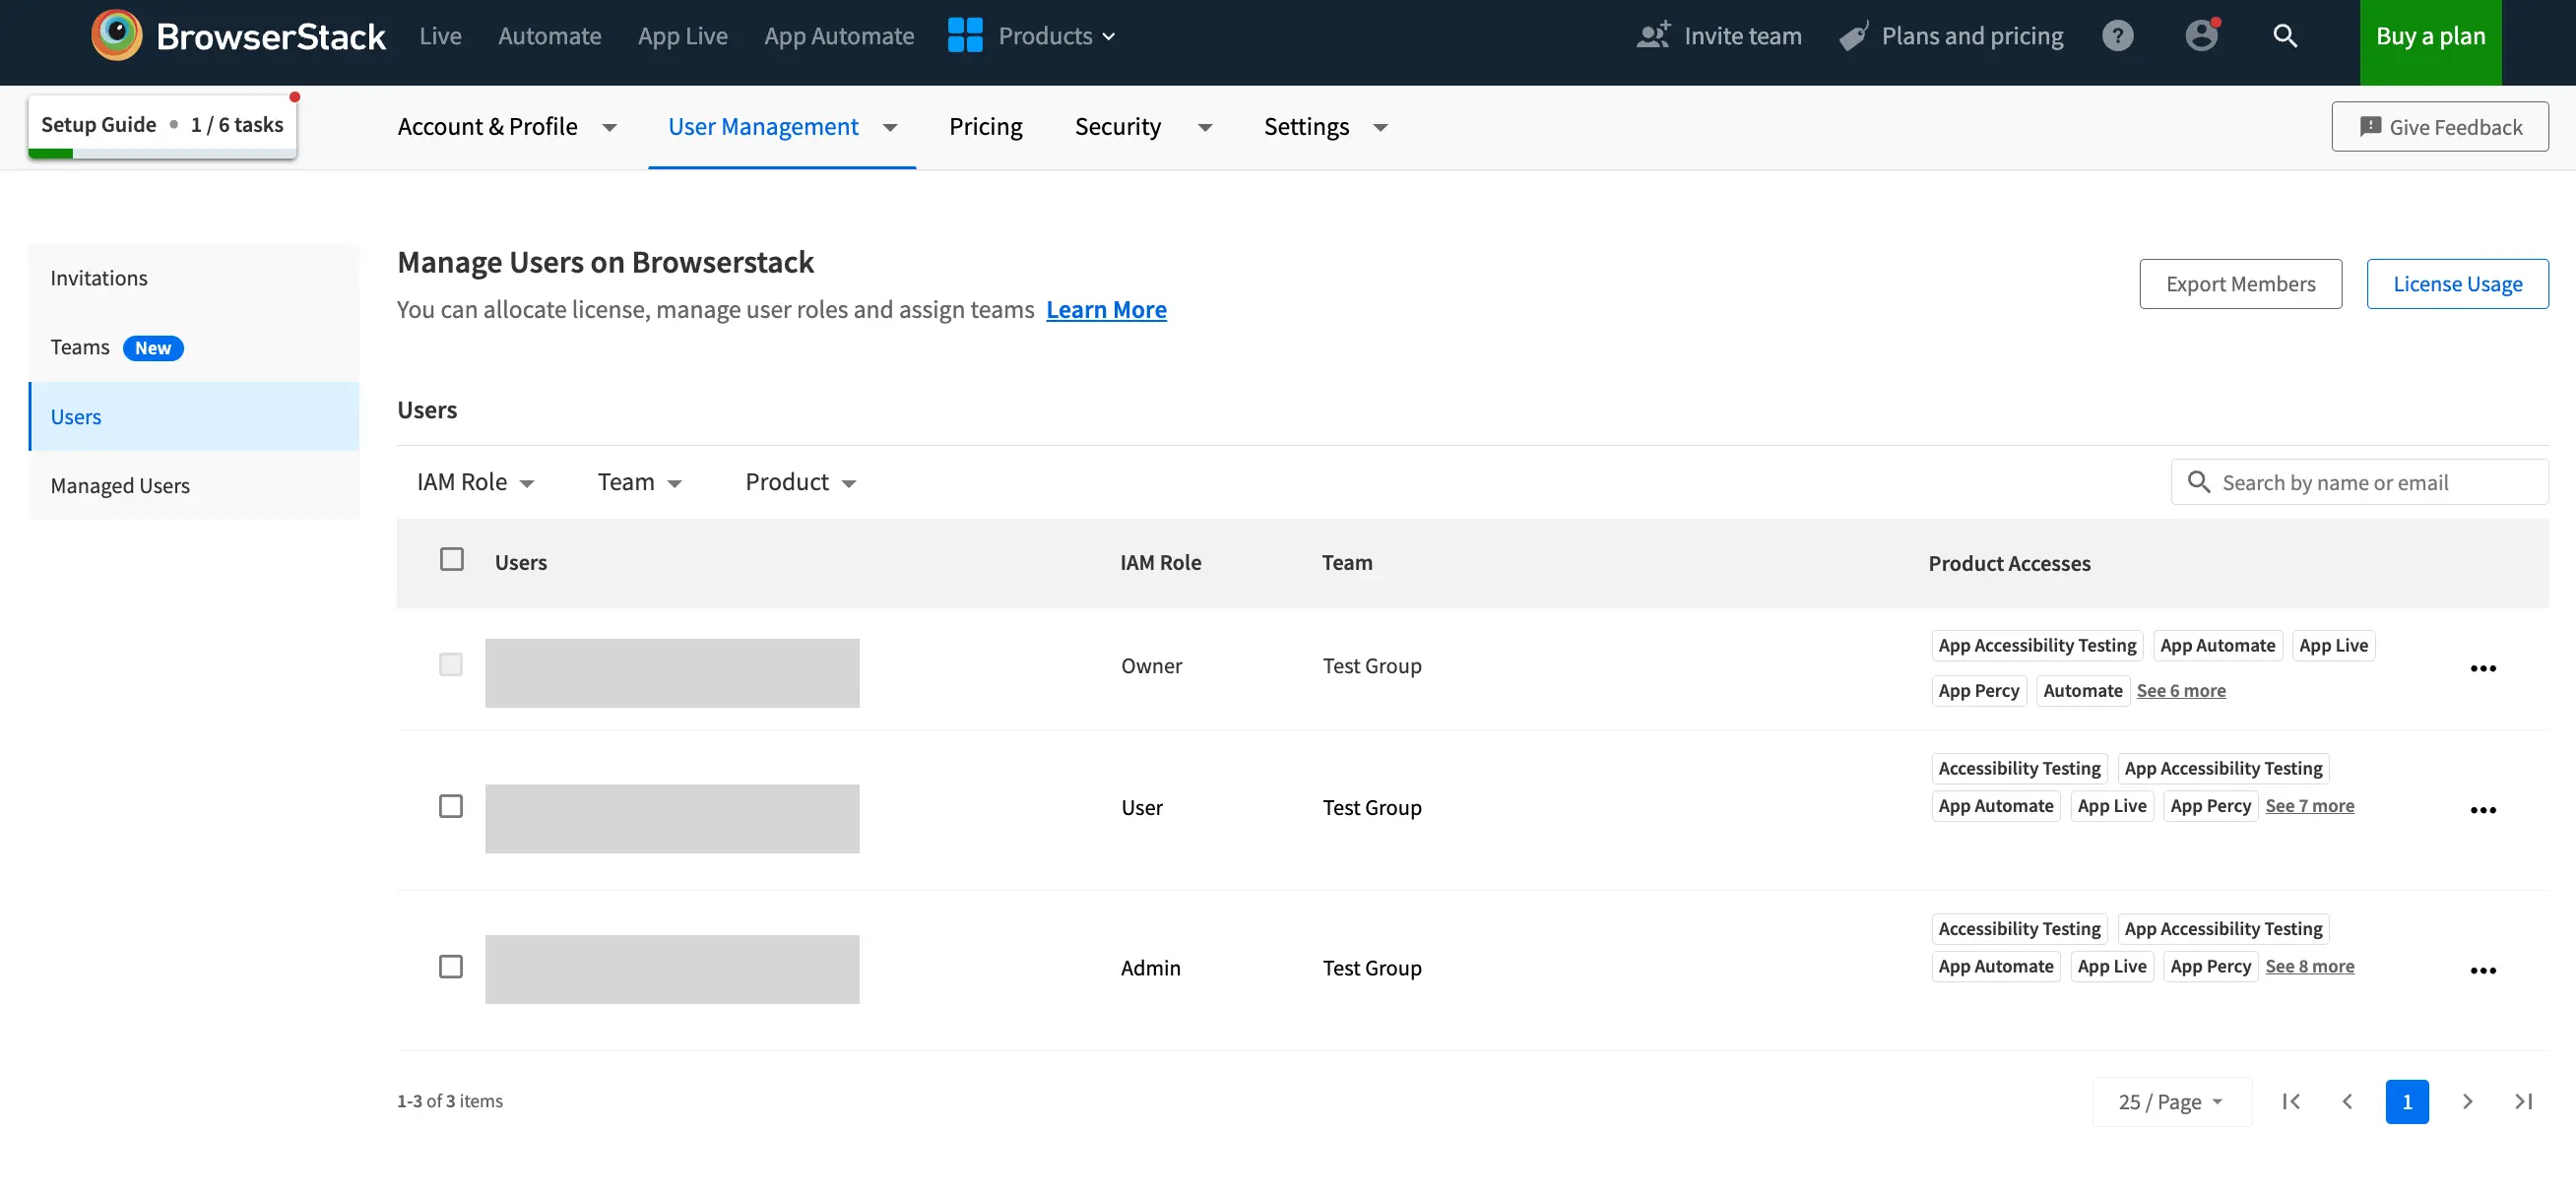Click the License Usage button

(2458, 282)
